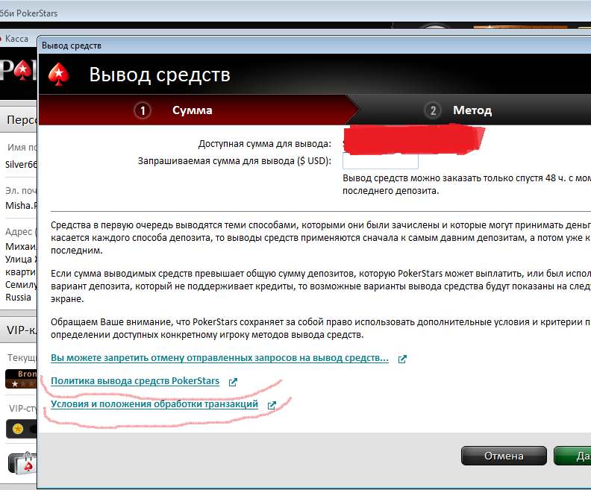Click the Запрашиваемая сумма для вывода label
Image resolution: width=591 pixels, height=490 pixels.
click(x=234, y=161)
